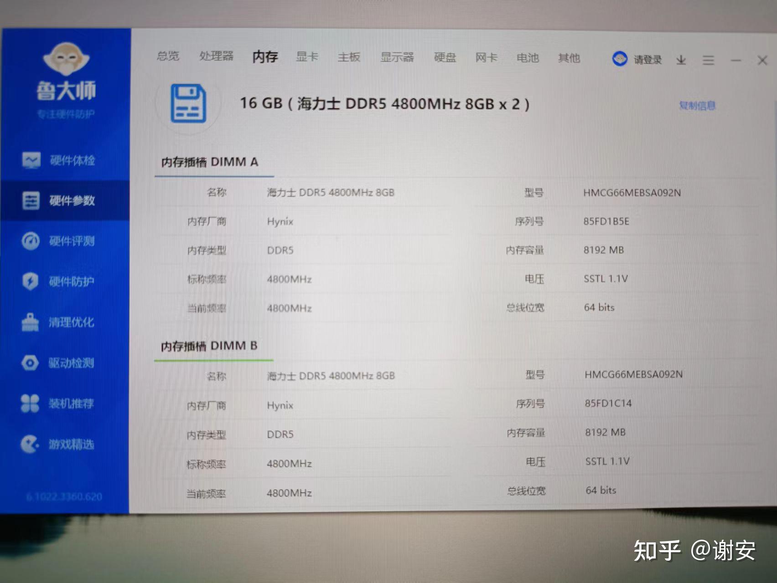The width and height of the screenshot is (777, 583).
Task: Select DIMM B model HMCG66MEBSA092N
Action: [633, 374]
